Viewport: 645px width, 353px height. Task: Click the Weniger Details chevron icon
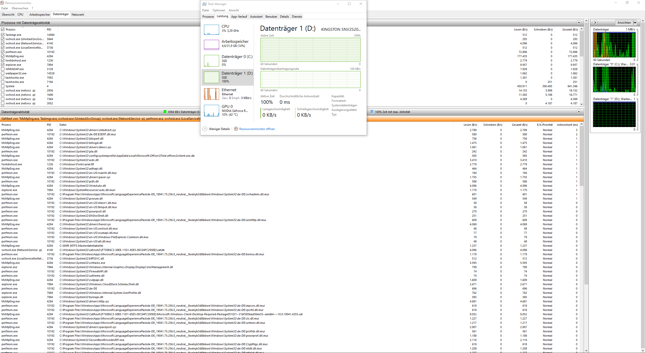pos(205,129)
